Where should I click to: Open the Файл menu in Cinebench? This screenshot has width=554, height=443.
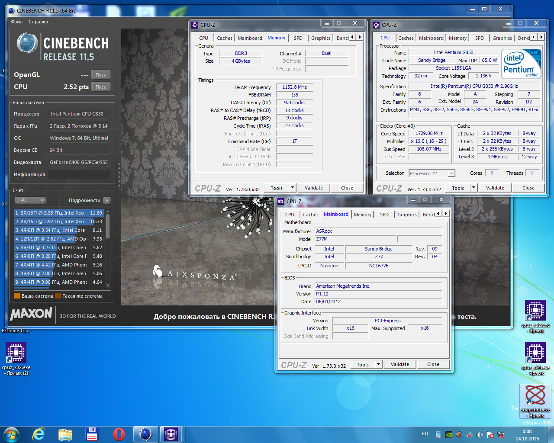(x=17, y=22)
